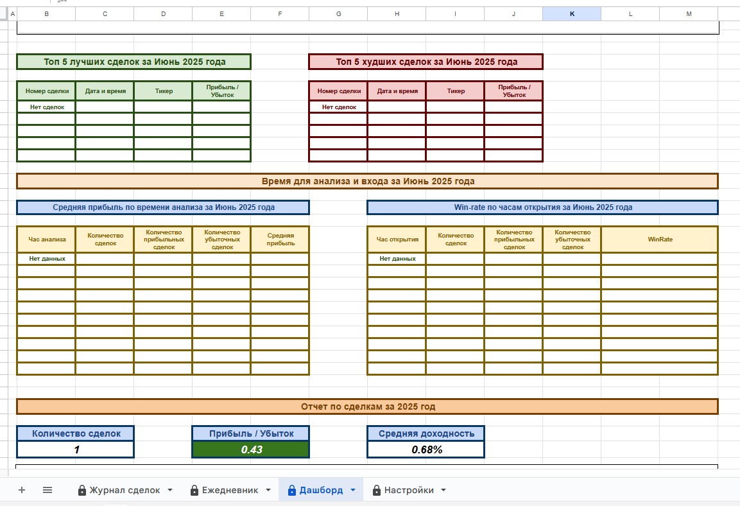
Task: Open the Ежедневник tab dropdown arrow
Action: point(268,491)
